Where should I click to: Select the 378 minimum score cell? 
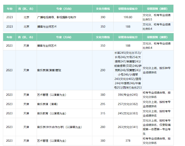[128, 141]
